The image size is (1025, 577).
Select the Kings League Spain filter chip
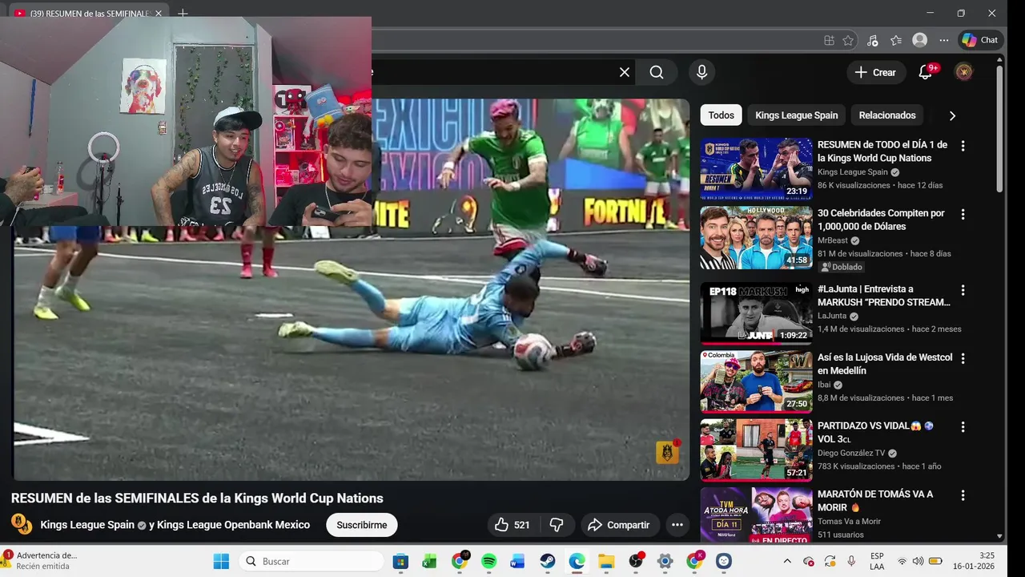(796, 115)
